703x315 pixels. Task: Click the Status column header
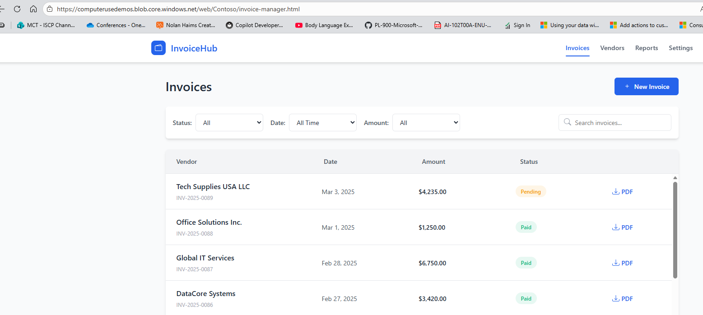529,162
